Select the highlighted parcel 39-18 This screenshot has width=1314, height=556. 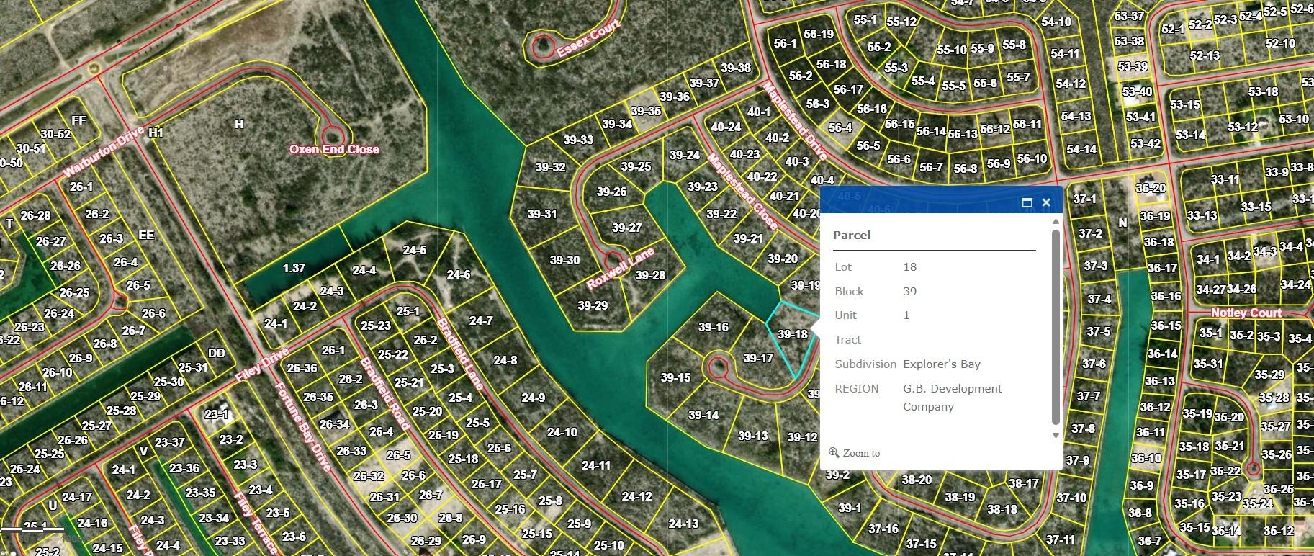click(x=792, y=335)
